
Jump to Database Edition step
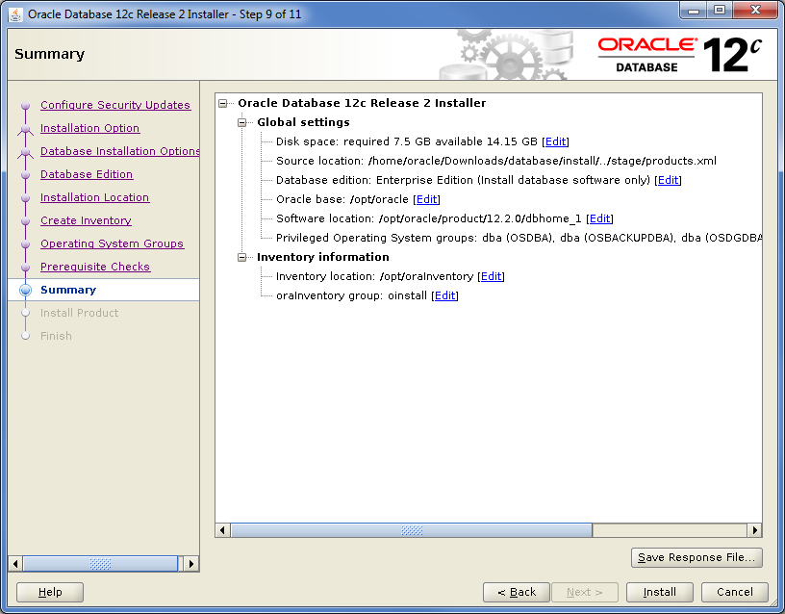pyautogui.click(x=87, y=174)
